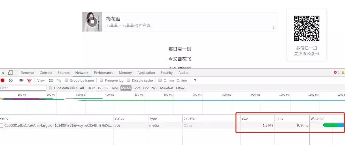Filter requests by CSS

(x=106, y=88)
